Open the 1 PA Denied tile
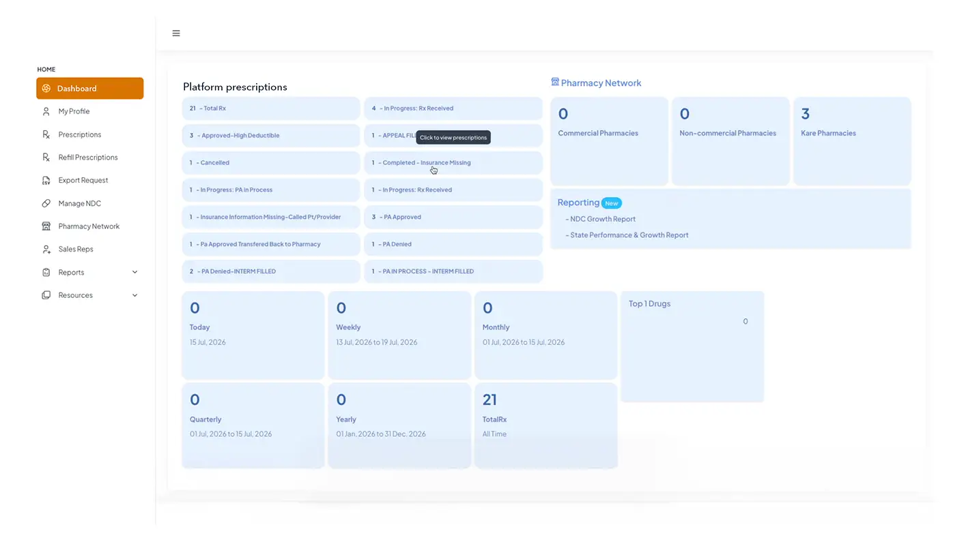The image size is (964, 542). click(x=453, y=244)
